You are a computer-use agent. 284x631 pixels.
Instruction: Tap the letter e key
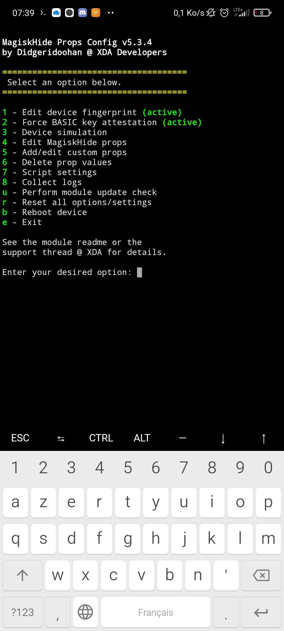[72, 502]
